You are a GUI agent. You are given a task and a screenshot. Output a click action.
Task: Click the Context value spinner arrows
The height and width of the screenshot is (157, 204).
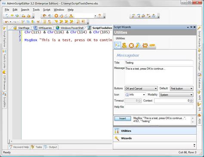click(x=191, y=101)
